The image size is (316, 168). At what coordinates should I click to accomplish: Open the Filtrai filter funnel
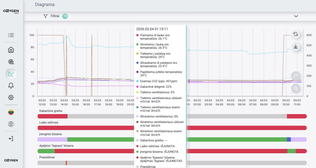pos(45,16)
